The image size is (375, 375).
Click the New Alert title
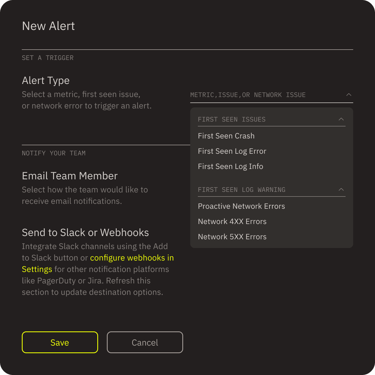point(48,26)
